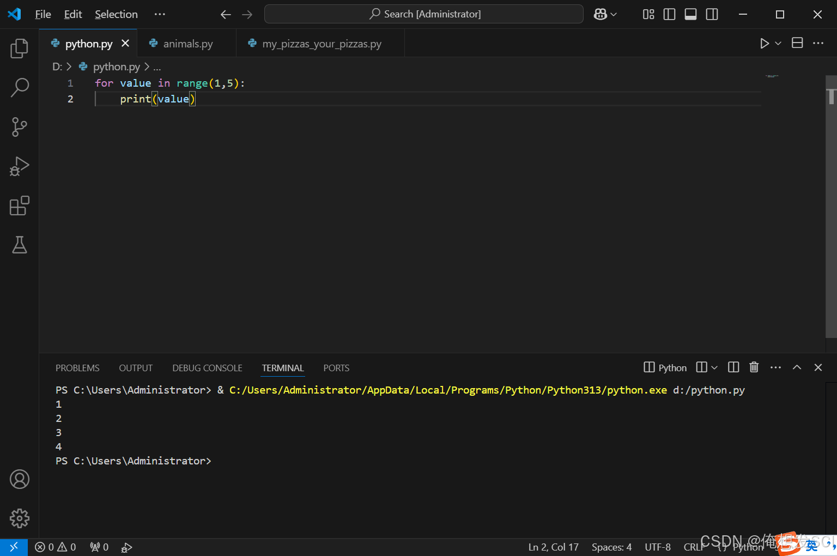
Task: Switch to my_pizzas_your_pizzas.py tab
Action: click(x=321, y=44)
